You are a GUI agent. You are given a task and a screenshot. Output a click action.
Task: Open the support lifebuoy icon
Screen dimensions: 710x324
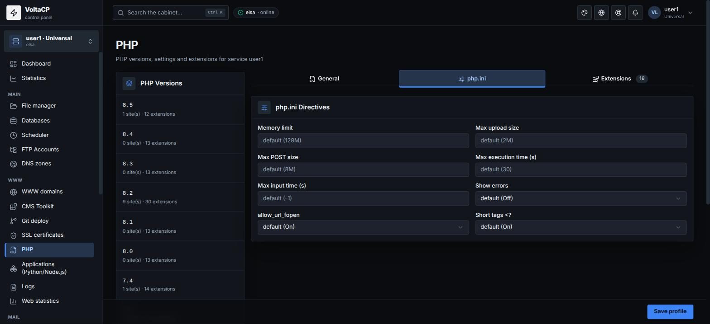(x=618, y=13)
